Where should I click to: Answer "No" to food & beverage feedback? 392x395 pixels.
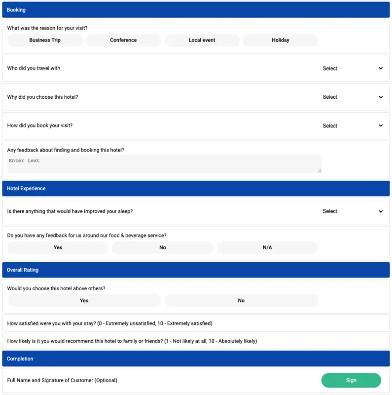tap(163, 247)
